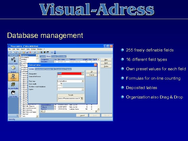
Task: Switch to the Connection tab
Action: point(62,56)
